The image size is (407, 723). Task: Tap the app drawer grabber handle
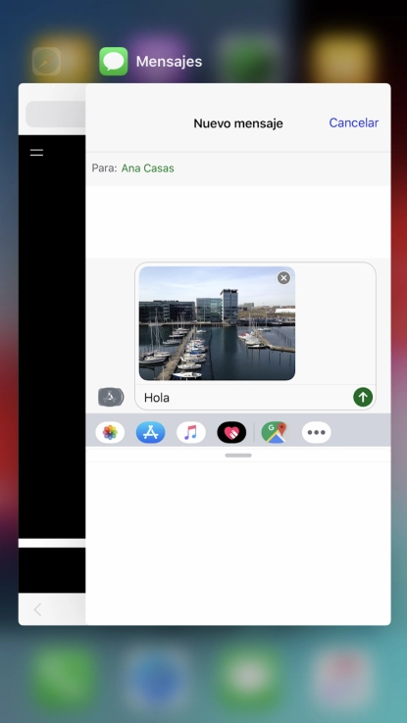238,456
